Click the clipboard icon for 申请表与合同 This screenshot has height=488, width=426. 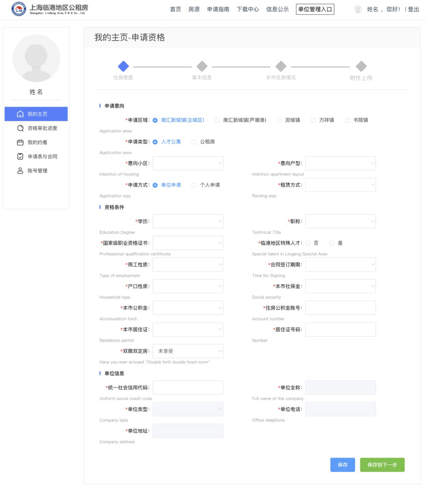tap(20, 157)
